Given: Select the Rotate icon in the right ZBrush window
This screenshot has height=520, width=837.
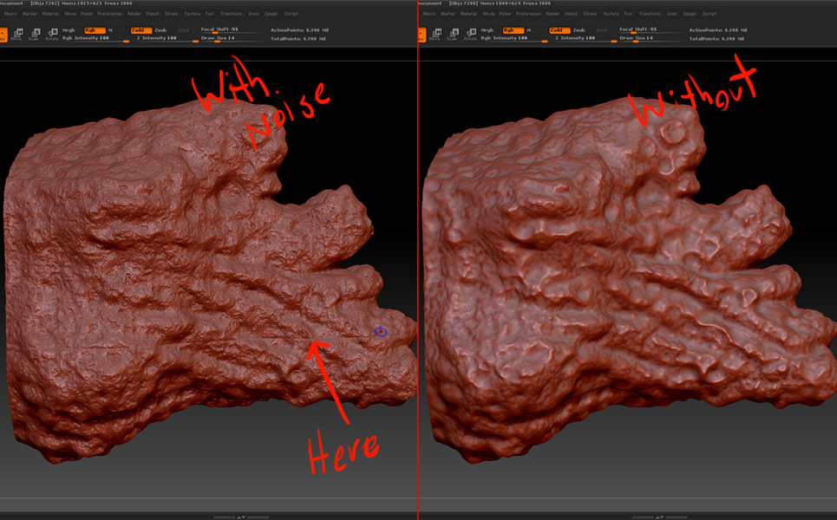Looking at the screenshot, I should [473, 34].
